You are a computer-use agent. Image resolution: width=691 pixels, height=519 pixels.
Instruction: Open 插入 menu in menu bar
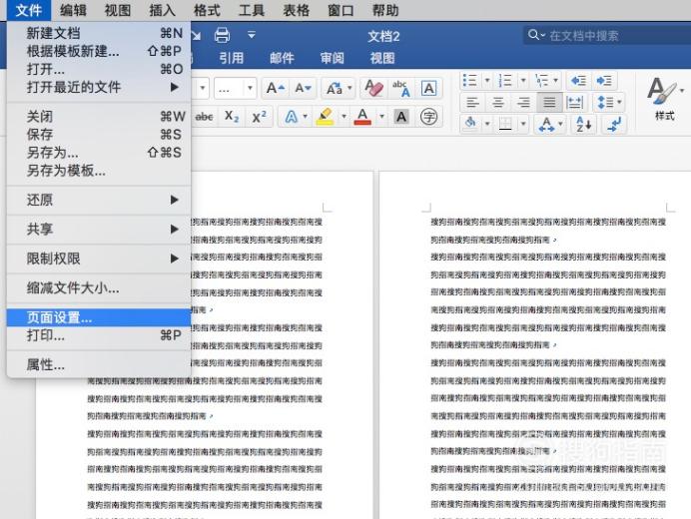(162, 10)
